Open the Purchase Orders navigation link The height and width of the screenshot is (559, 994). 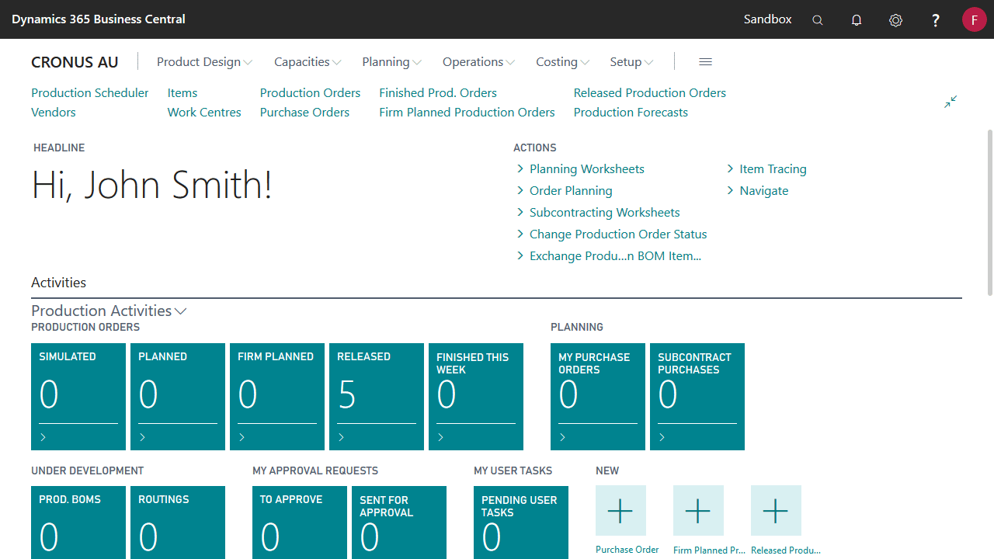pyautogui.click(x=304, y=113)
